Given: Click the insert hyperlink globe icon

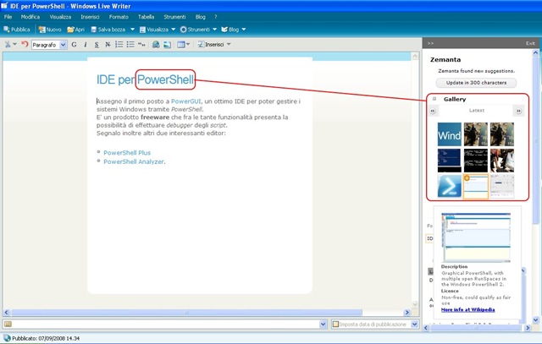Looking at the screenshot, I should pyautogui.click(x=156, y=44).
